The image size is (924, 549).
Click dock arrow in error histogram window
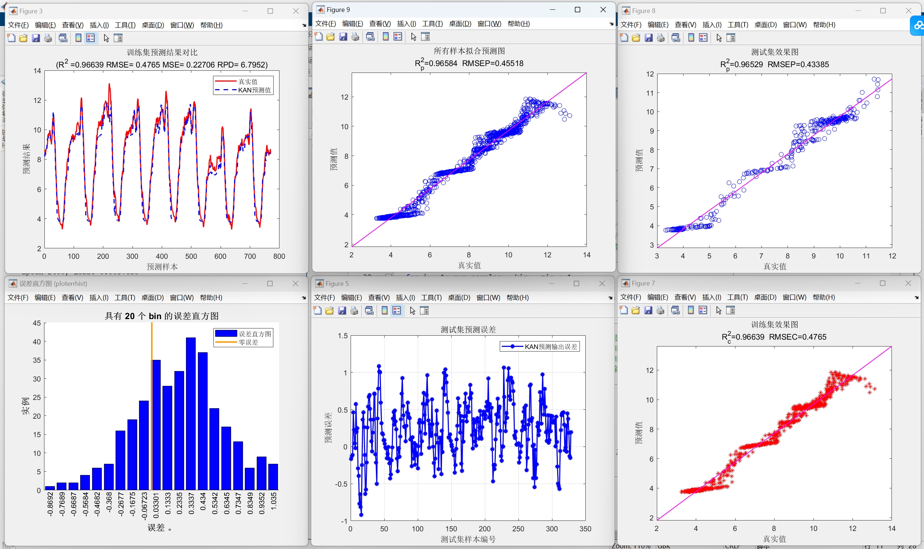tap(304, 298)
